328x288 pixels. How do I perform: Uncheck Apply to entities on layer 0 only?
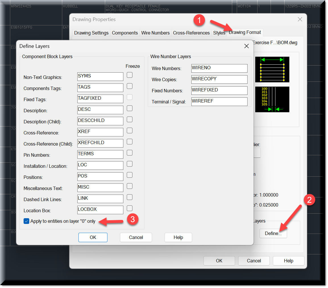[x=26, y=221]
